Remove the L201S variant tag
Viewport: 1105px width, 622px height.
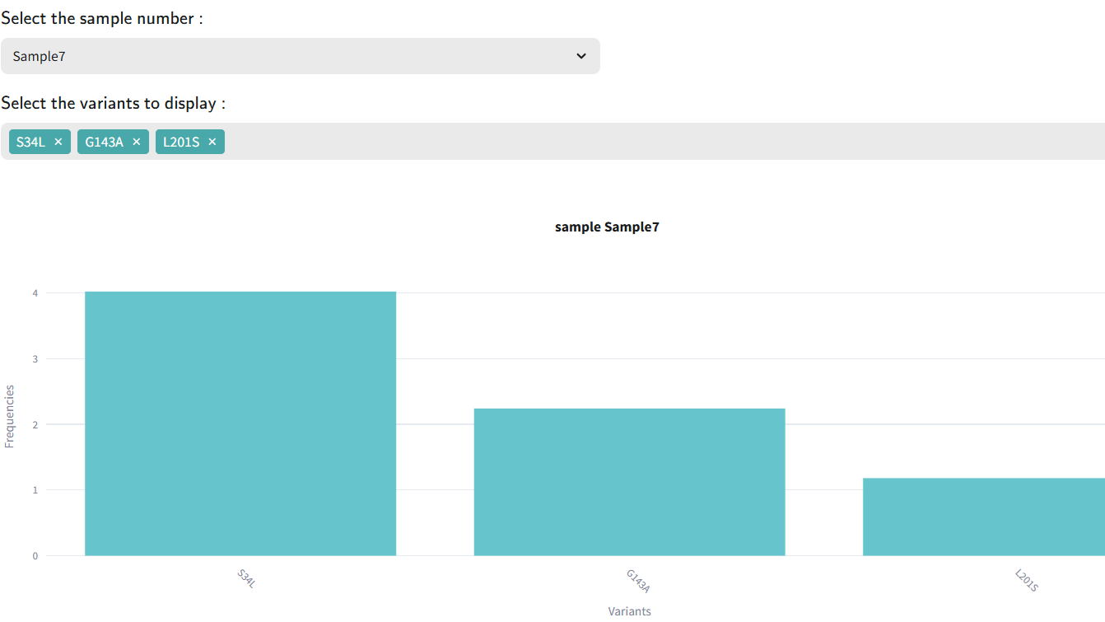tap(212, 142)
